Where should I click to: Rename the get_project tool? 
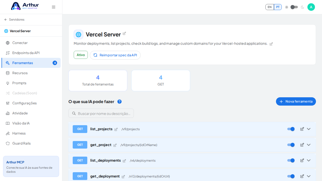click(115, 145)
